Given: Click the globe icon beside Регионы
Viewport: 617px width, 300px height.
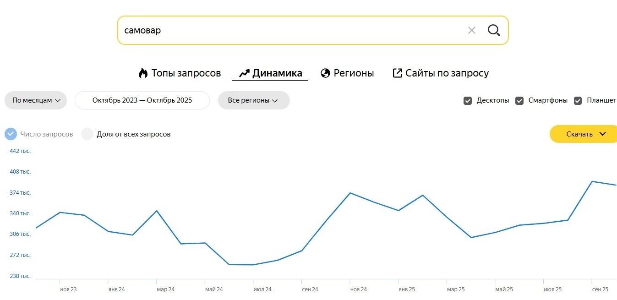Looking at the screenshot, I should pyautogui.click(x=325, y=73).
